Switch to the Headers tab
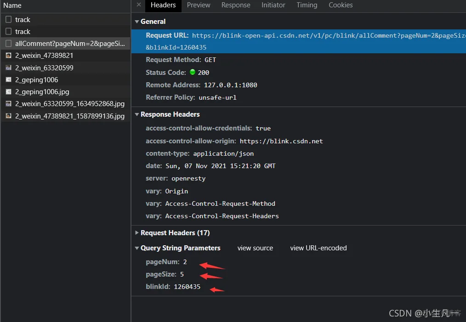The width and height of the screenshot is (466, 322). pyautogui.click(x=163, y=5)
